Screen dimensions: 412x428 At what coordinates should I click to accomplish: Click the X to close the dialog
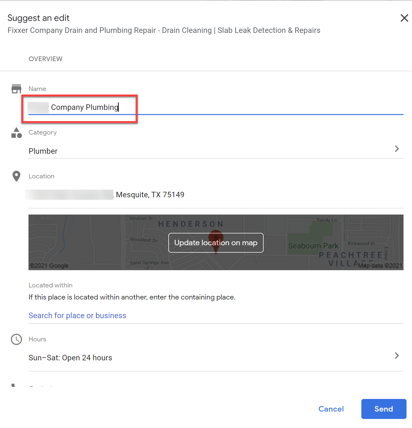click(404, 18)
